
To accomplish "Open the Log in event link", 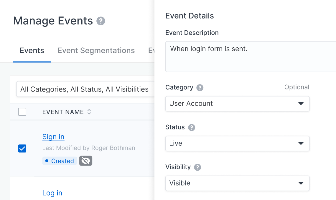I will [x=52, y=193].
